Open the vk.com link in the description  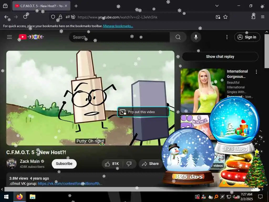point(70,184)
